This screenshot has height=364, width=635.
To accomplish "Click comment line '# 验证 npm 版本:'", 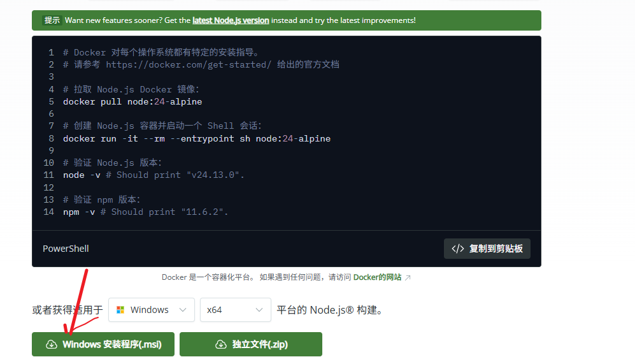I will (102, 200).
